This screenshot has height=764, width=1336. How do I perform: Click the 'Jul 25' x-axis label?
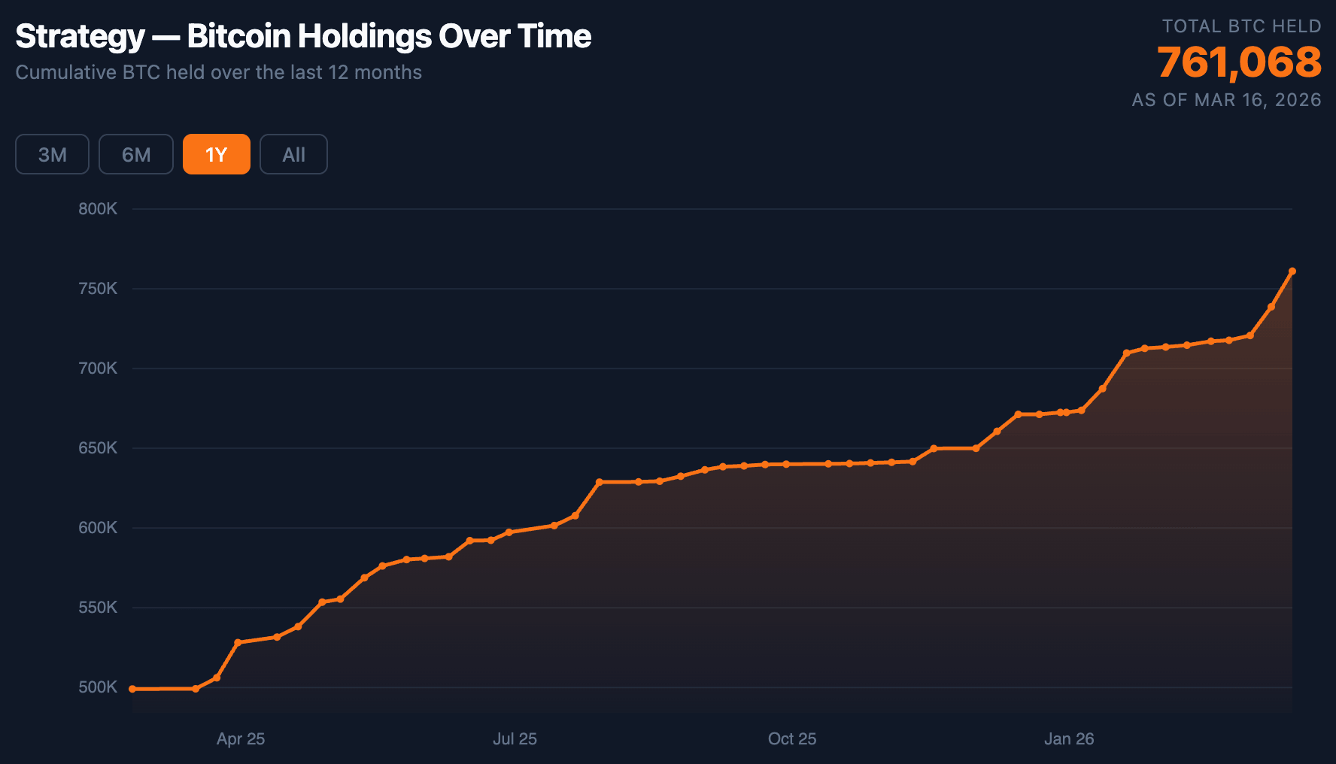[515, 738]
